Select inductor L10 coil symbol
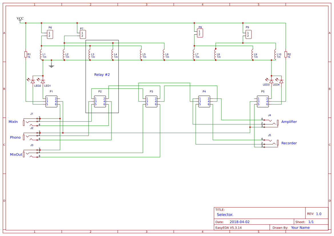Image resolution: width=334 pixels, height=236 pixels. [x=275, y=55]
